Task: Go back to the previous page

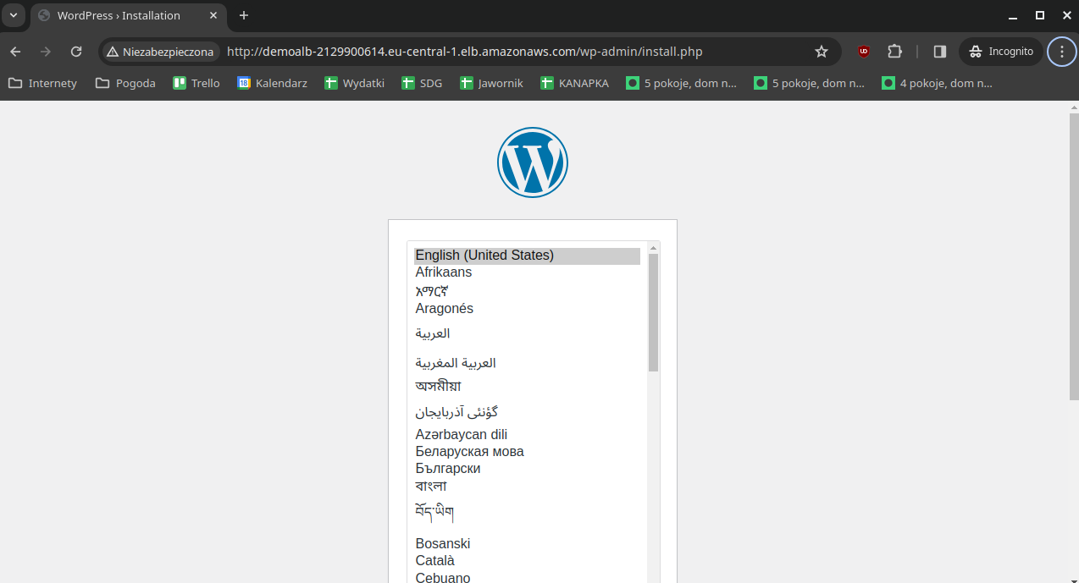Action: (15, 52)
